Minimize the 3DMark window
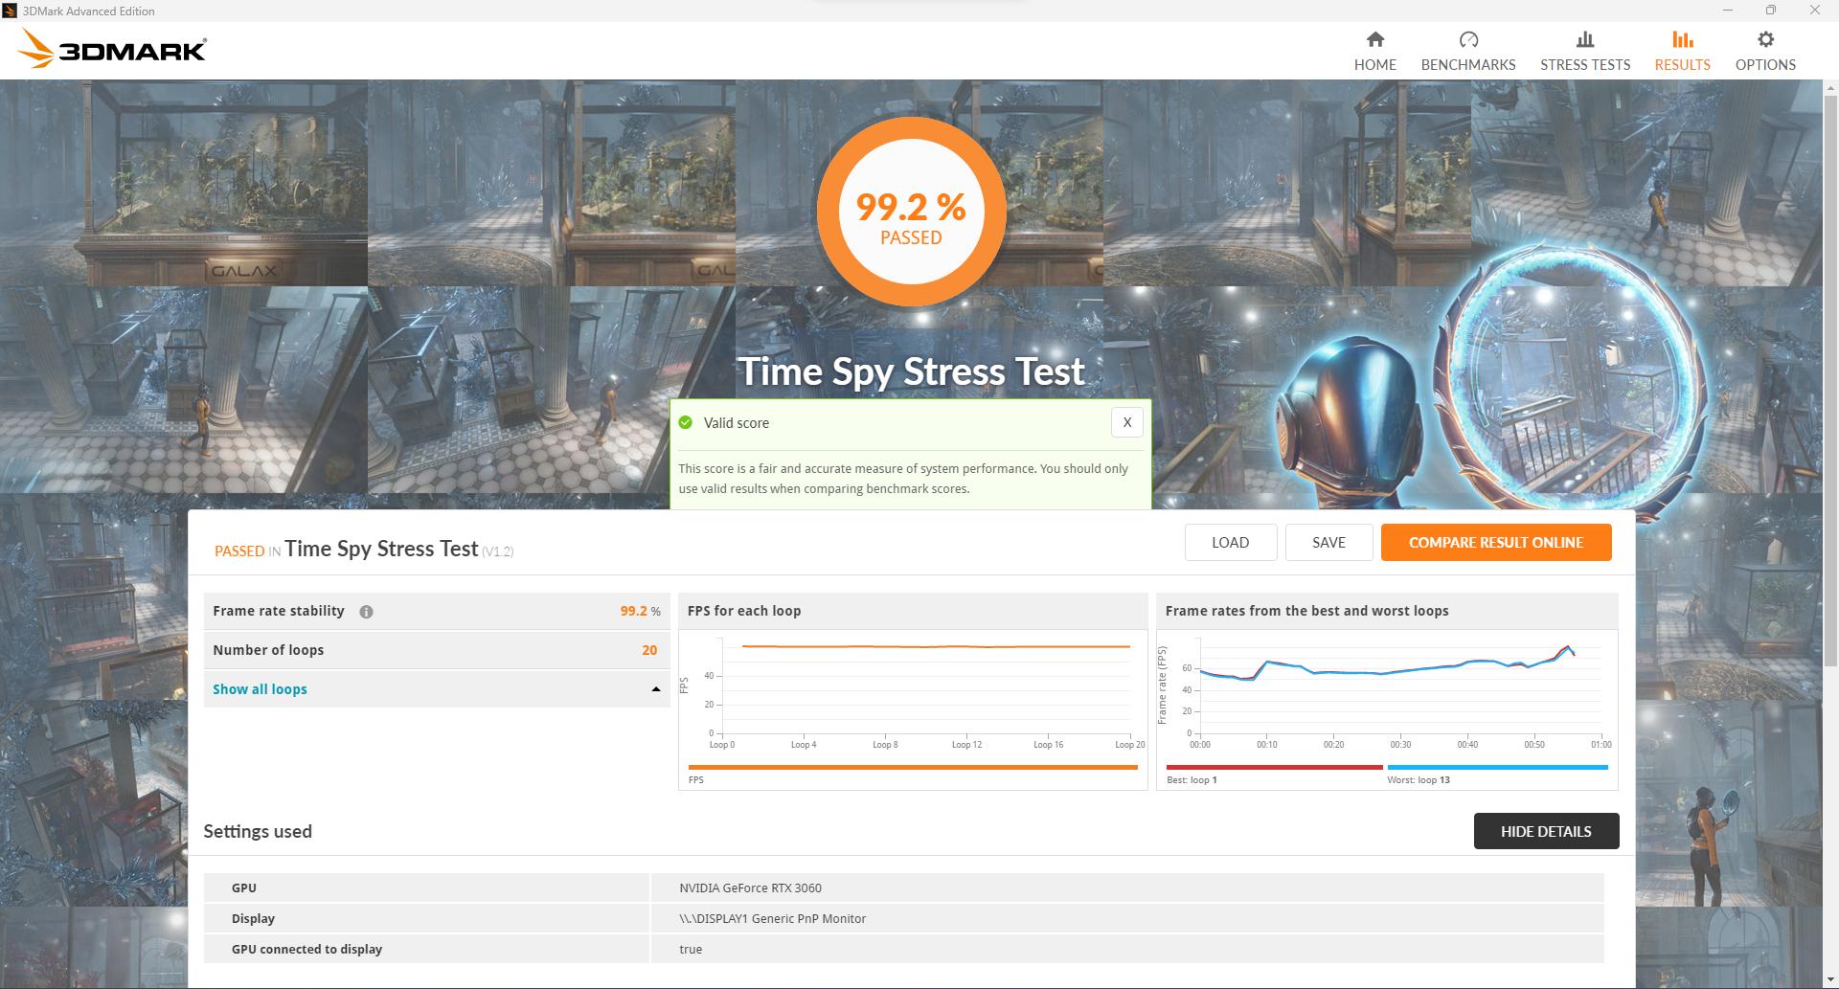 (1728, 11)
